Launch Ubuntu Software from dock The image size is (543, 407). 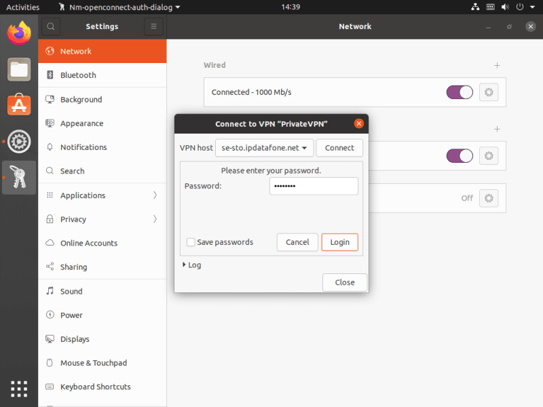[x=19, y=104]
